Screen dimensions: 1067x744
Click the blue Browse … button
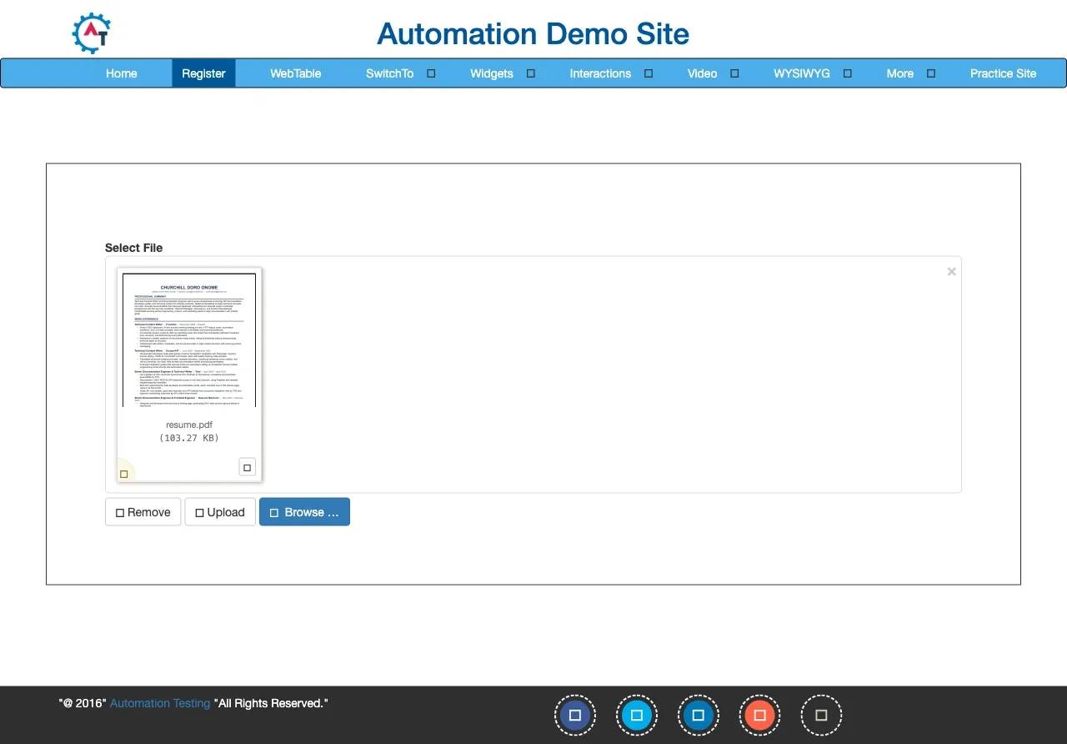coord(304,512)
